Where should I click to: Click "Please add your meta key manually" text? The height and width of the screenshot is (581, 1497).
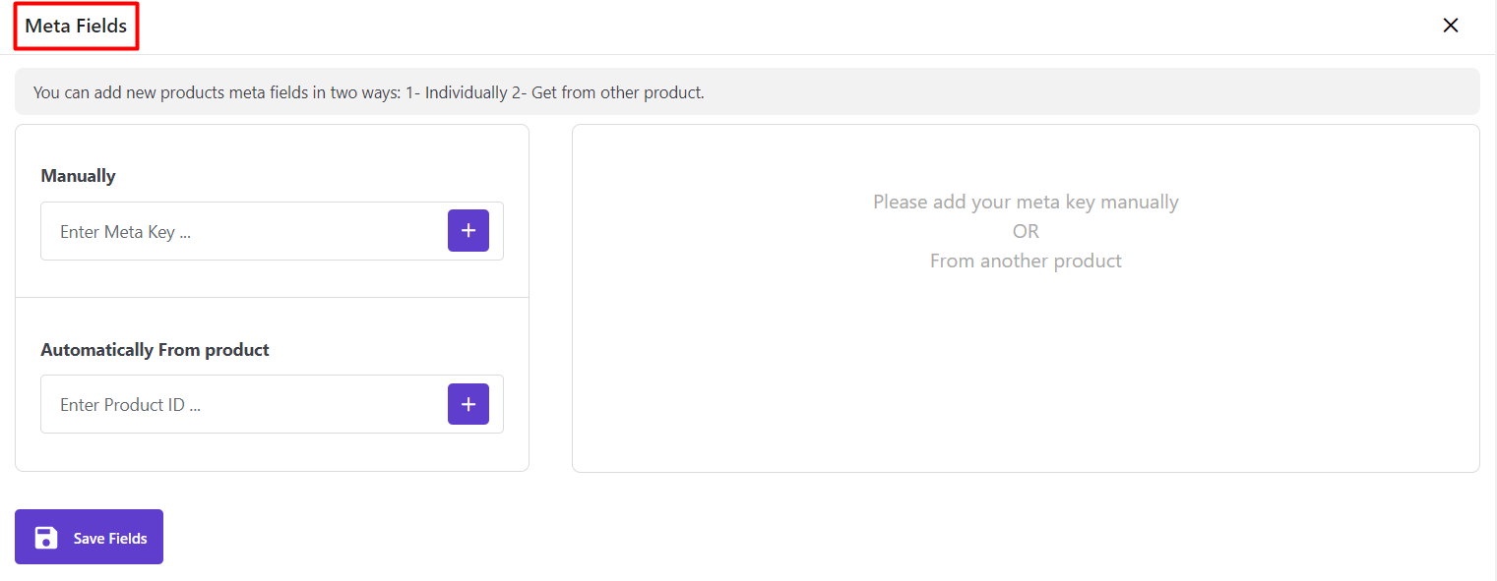pos(1026,203)
